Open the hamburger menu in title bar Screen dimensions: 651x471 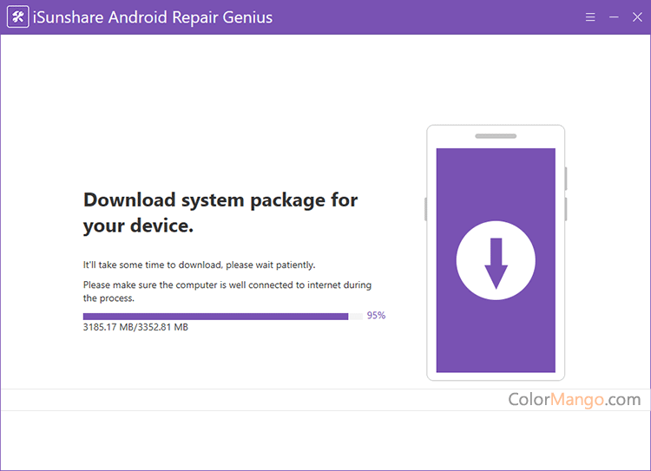tap(590, 17)
